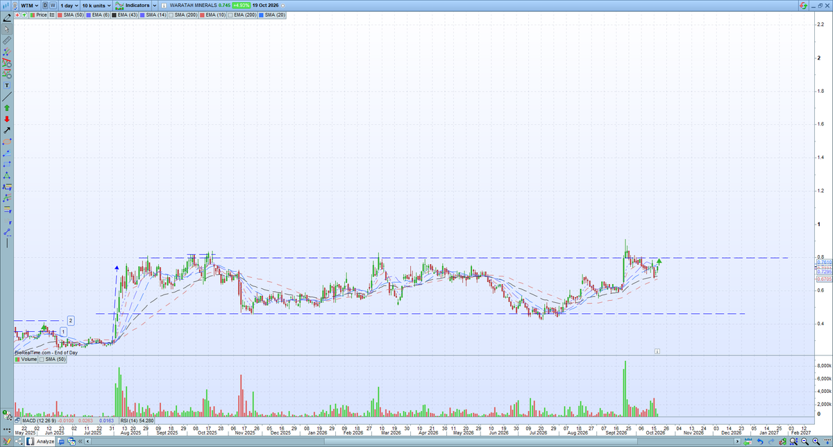This screenshot has width=833, height=447.
Task: Click the red icon left of Price
Action: pos(17,15)
